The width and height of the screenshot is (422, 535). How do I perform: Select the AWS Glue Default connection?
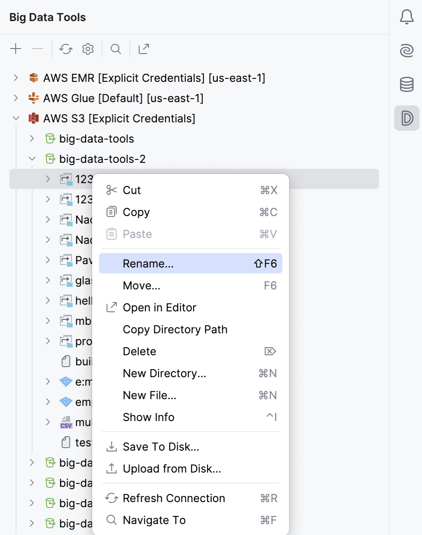[x=122, y=98]
